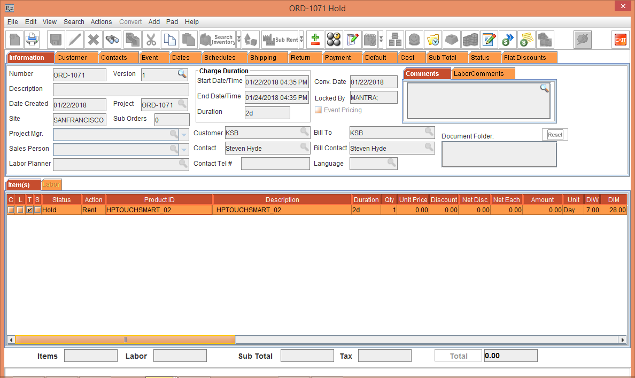Click the Search Inventory button
This screenshot has width=635, height=378.
(217, 40)
